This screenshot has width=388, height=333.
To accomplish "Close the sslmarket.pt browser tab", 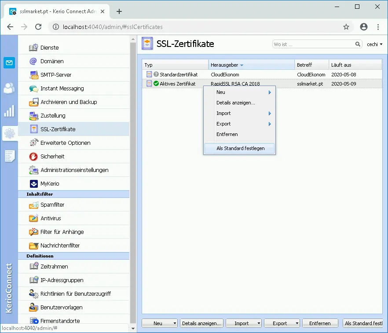I will [x=102, y=11].
